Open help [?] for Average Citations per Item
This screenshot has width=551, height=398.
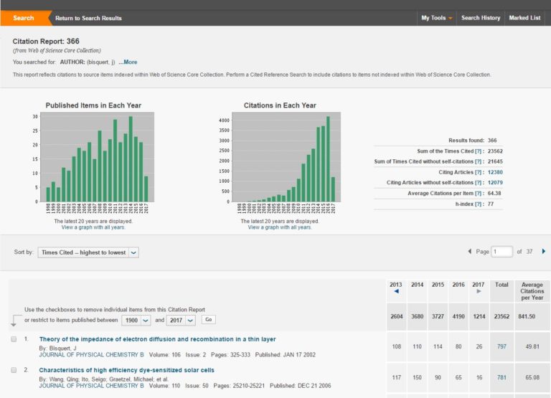click(x=479, y=193)
